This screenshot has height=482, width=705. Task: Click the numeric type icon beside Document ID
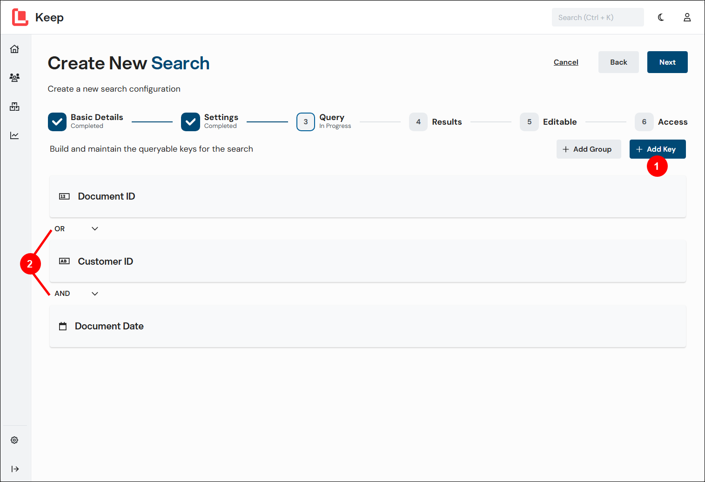click(x=64, y=196)
